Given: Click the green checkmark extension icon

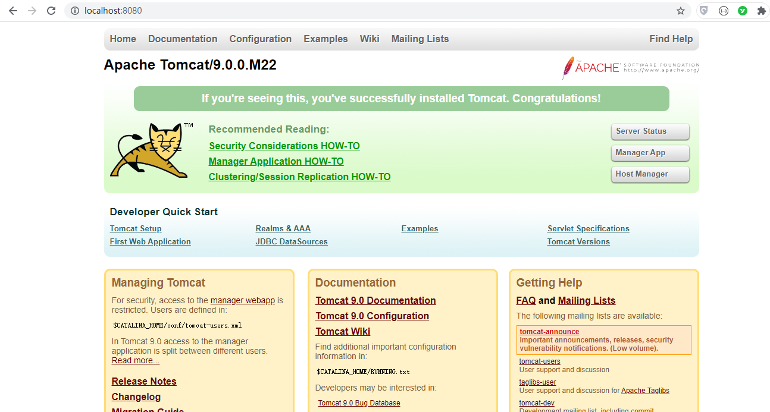Looking at the screenshot, I should click(743, 11).
